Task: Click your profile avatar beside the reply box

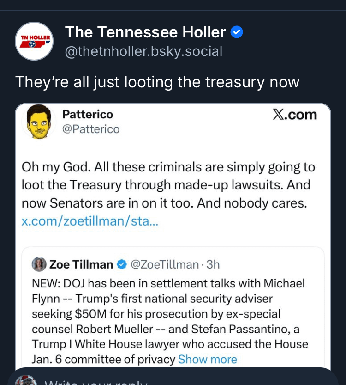Action: [25, 380]
